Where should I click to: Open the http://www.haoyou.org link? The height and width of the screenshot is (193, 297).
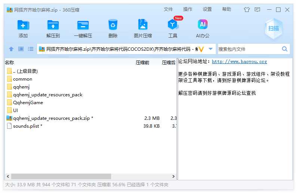point(239,62)
